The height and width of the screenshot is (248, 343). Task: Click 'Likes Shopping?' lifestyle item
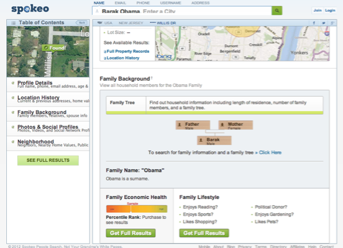[200, 222]
